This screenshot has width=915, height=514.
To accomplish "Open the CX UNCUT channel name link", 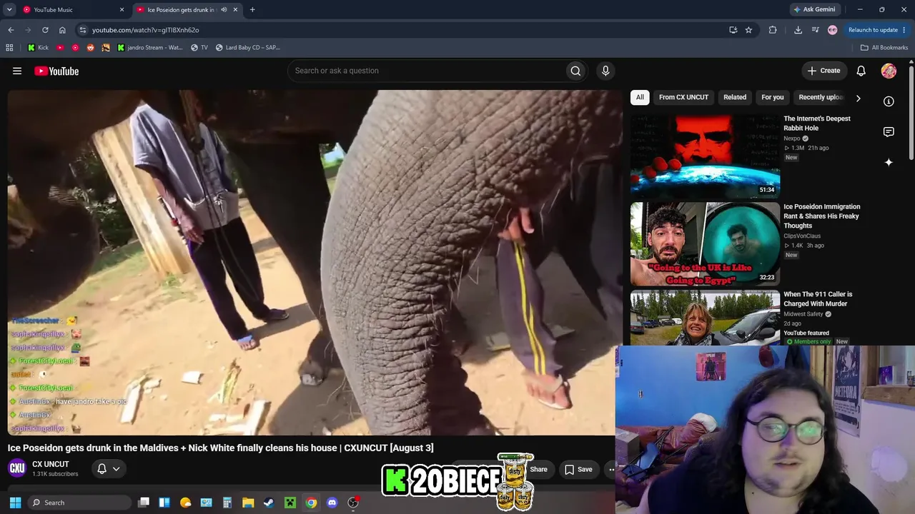I will point(51,464).
